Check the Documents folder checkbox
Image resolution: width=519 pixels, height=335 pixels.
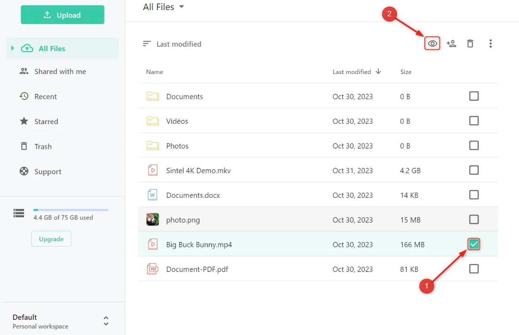(x=474, y=96)
